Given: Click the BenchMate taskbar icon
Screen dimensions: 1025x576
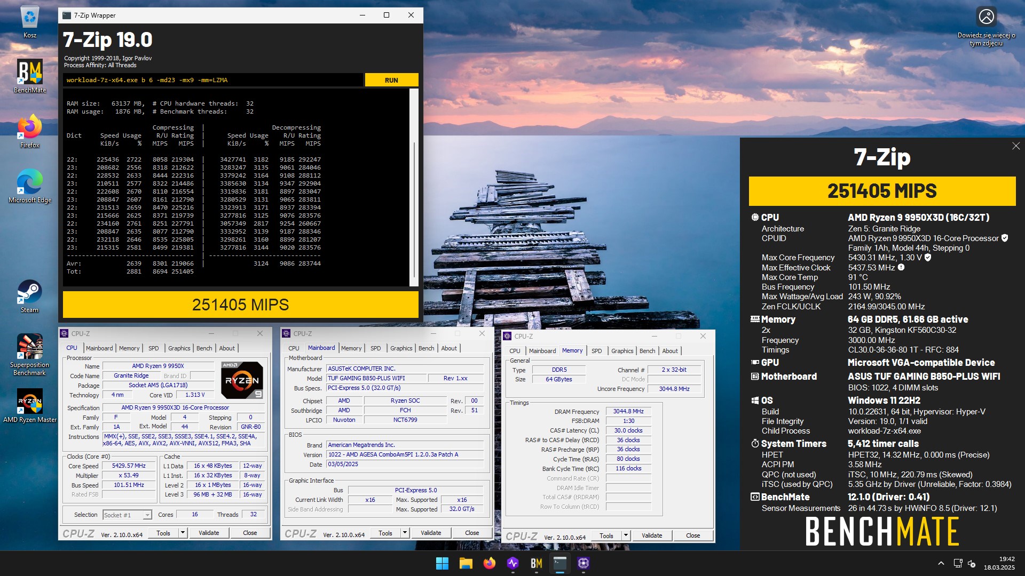Looking at the screenshot, I should [536, 563].
